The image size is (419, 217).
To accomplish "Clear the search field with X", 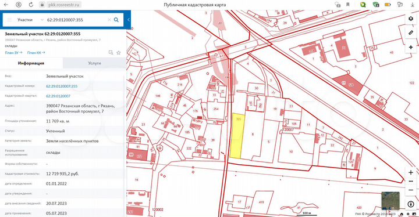I will click(x=109, y=20).
